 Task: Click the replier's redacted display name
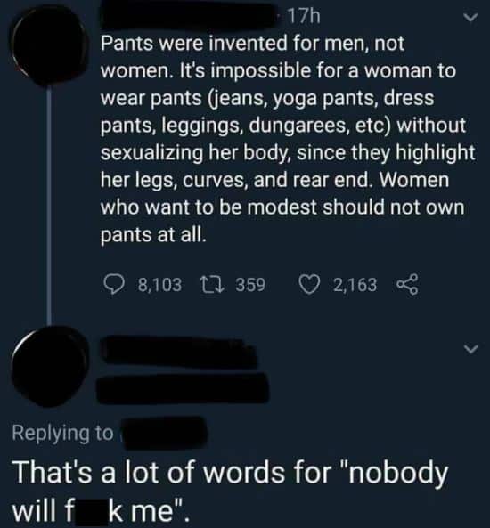tap(178, 352)
